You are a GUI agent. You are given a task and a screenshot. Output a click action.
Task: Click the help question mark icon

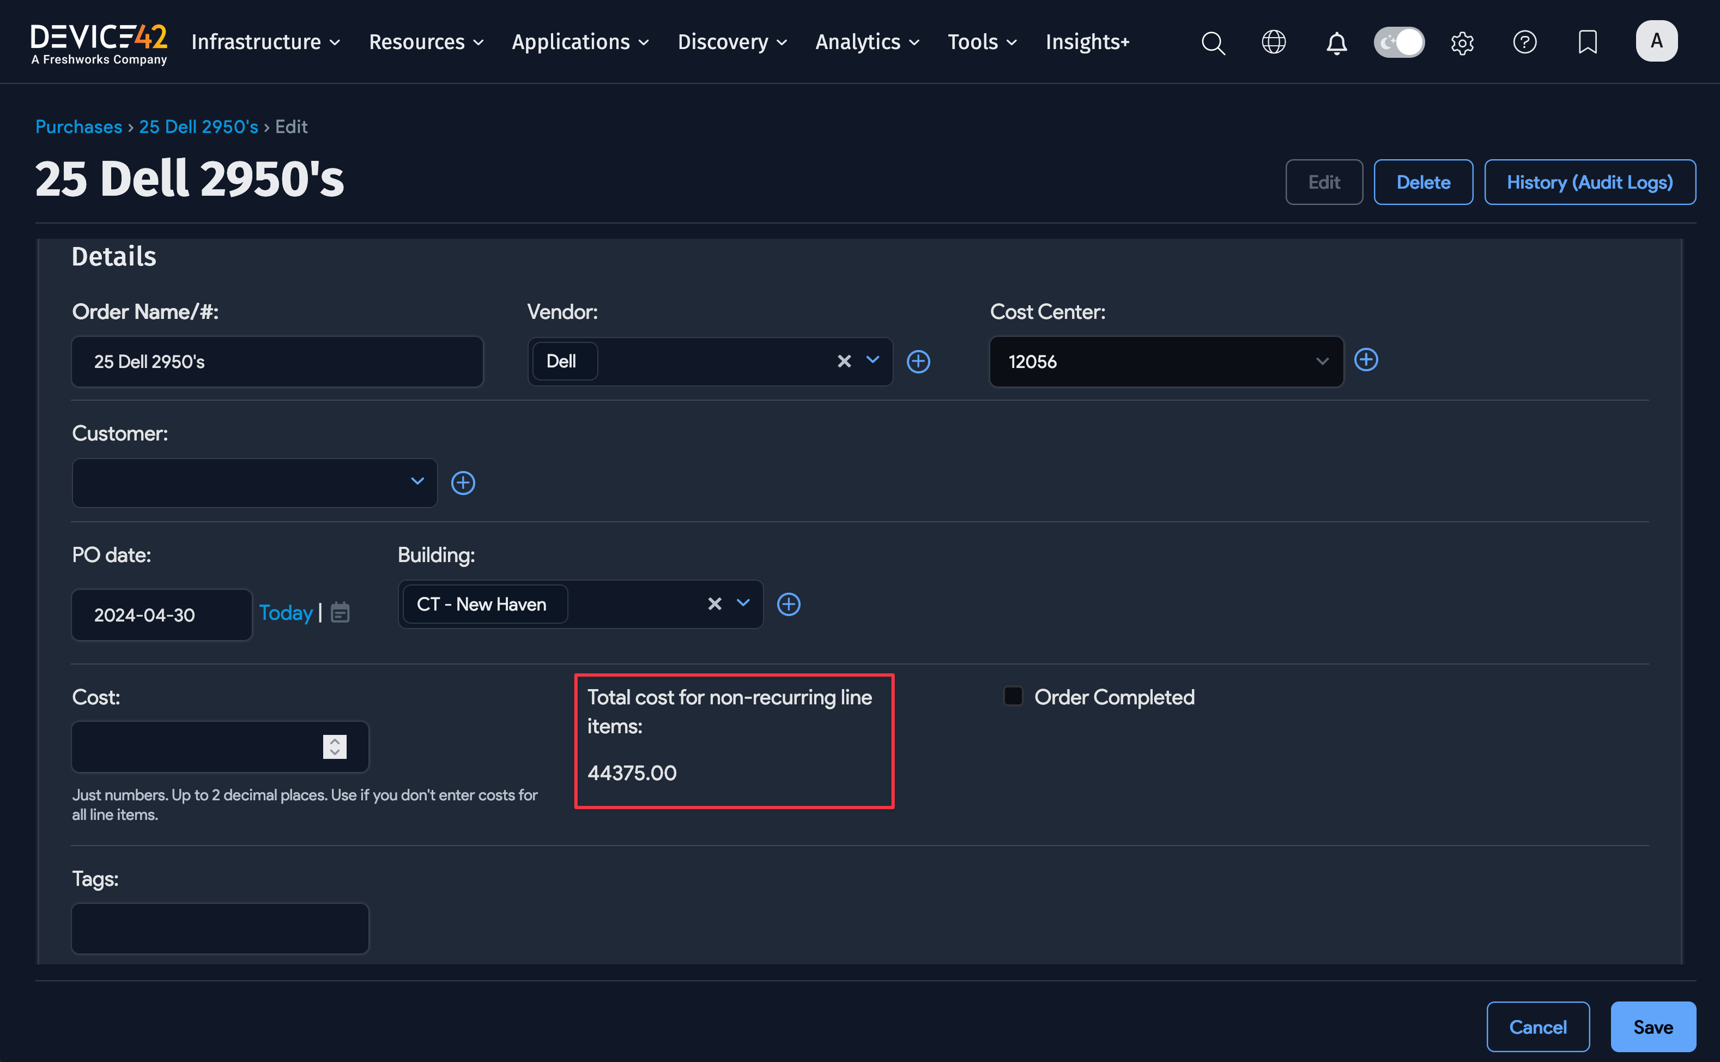tap(1524, 42)
